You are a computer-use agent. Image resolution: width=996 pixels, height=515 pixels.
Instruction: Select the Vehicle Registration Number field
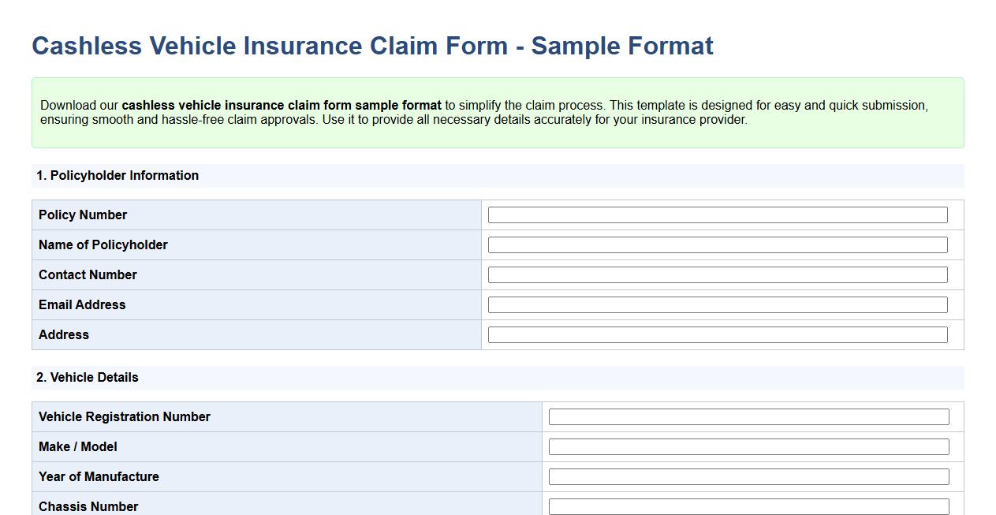pyautogui.click(x=748, y=416)
